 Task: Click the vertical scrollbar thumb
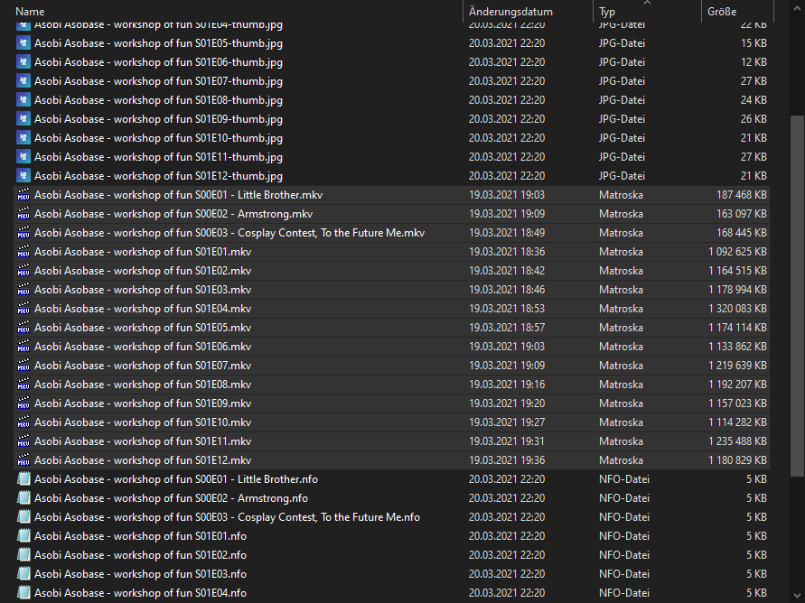797,296
